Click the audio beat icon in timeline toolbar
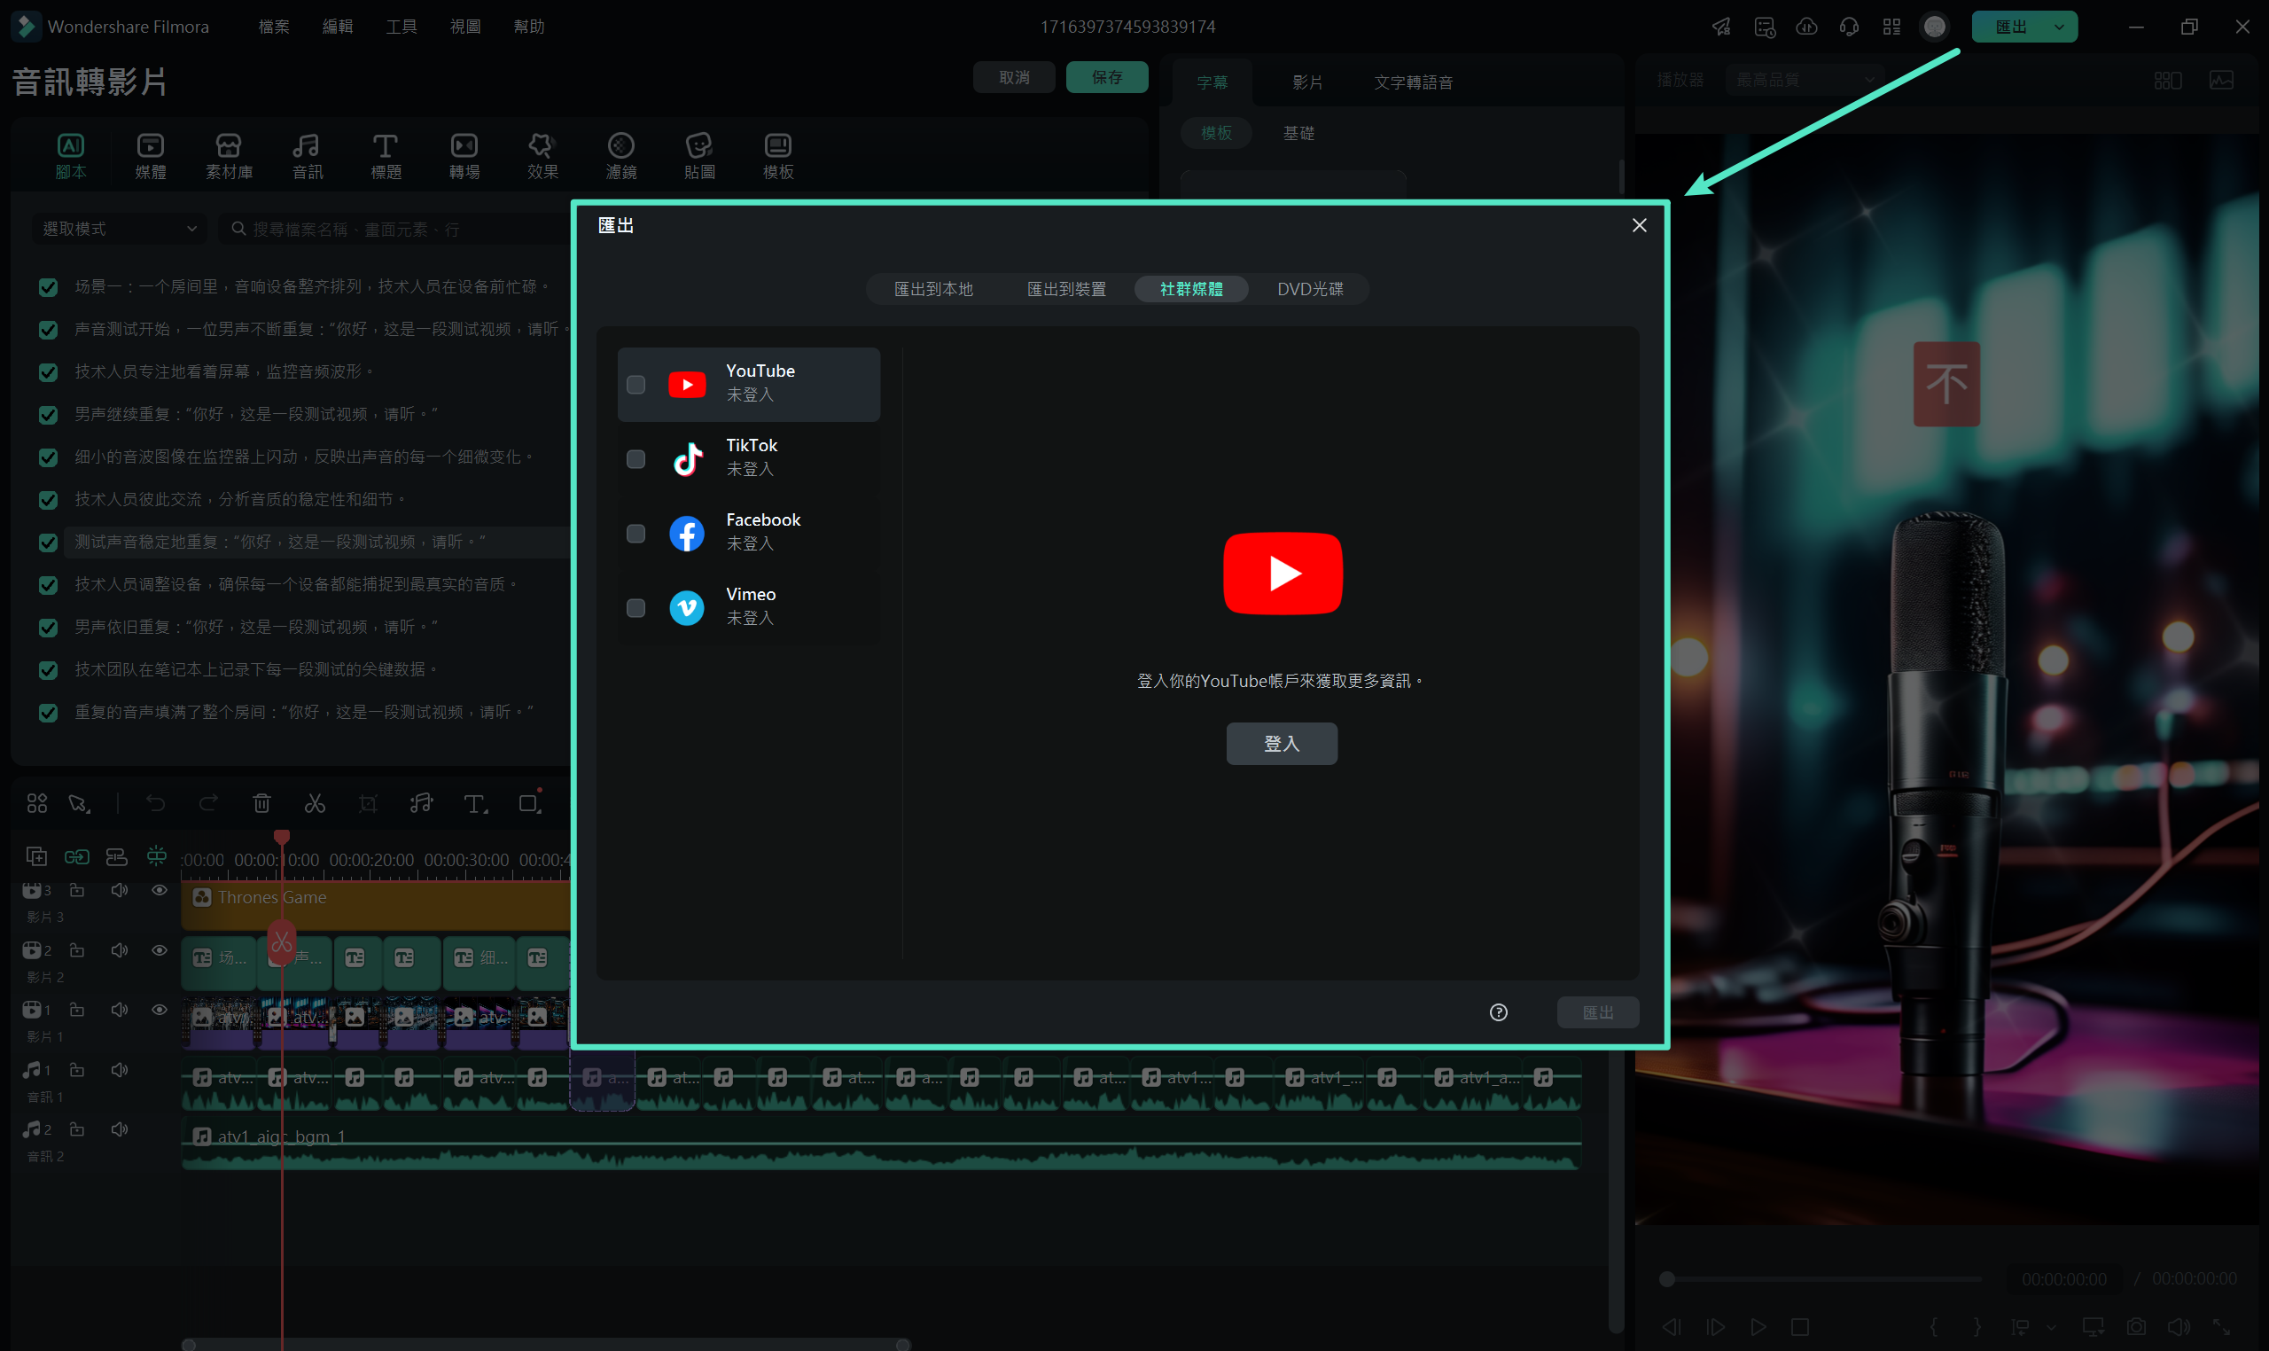This screenshot has width=2269, height=1351. click(x=421, y=803)
